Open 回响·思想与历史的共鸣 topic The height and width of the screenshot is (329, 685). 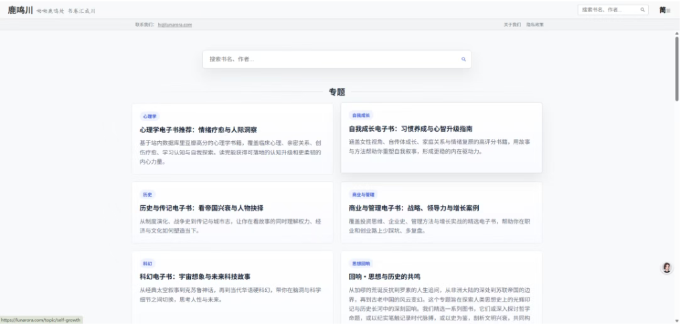384,277
